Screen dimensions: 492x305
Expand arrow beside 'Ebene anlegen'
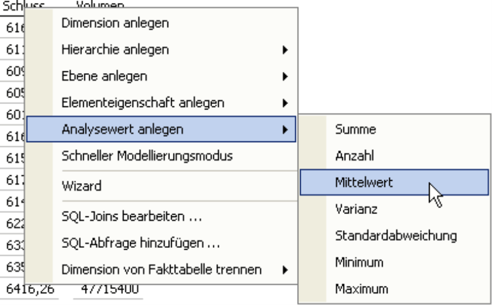pyautogui.click(x=286, y=76)
